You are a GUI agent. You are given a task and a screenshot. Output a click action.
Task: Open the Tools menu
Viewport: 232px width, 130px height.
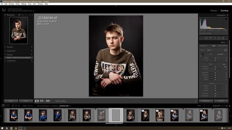30,4
